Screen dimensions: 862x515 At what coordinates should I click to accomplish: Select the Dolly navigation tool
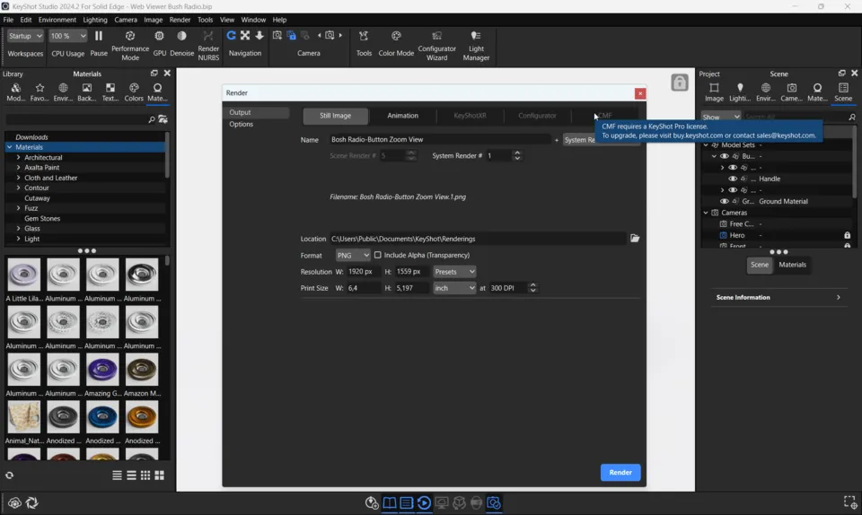259,36
